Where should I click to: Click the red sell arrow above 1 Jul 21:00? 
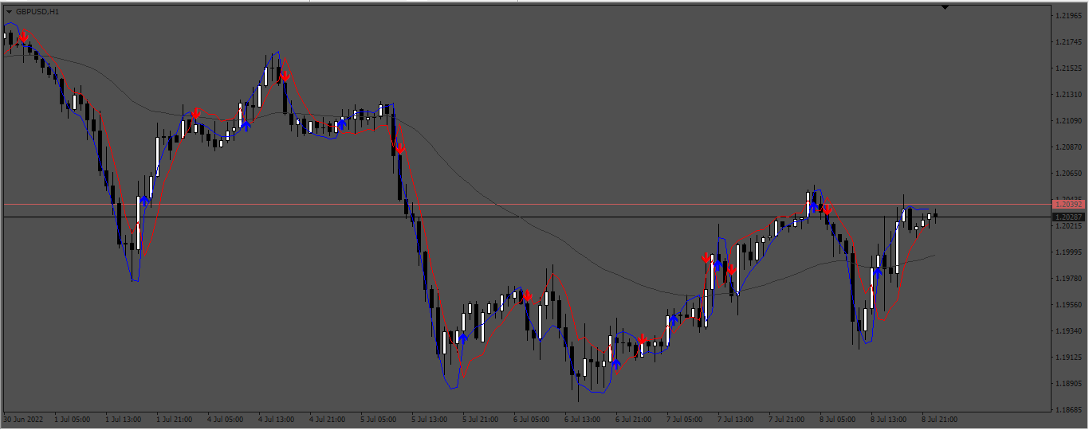point(195,113)
